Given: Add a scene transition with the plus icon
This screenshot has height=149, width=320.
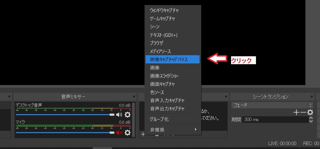Looking at the screenshot, I should click(296, 113).
